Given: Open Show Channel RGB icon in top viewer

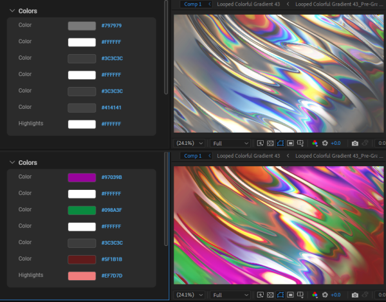Looking at the screenshot, I should 315,143.
